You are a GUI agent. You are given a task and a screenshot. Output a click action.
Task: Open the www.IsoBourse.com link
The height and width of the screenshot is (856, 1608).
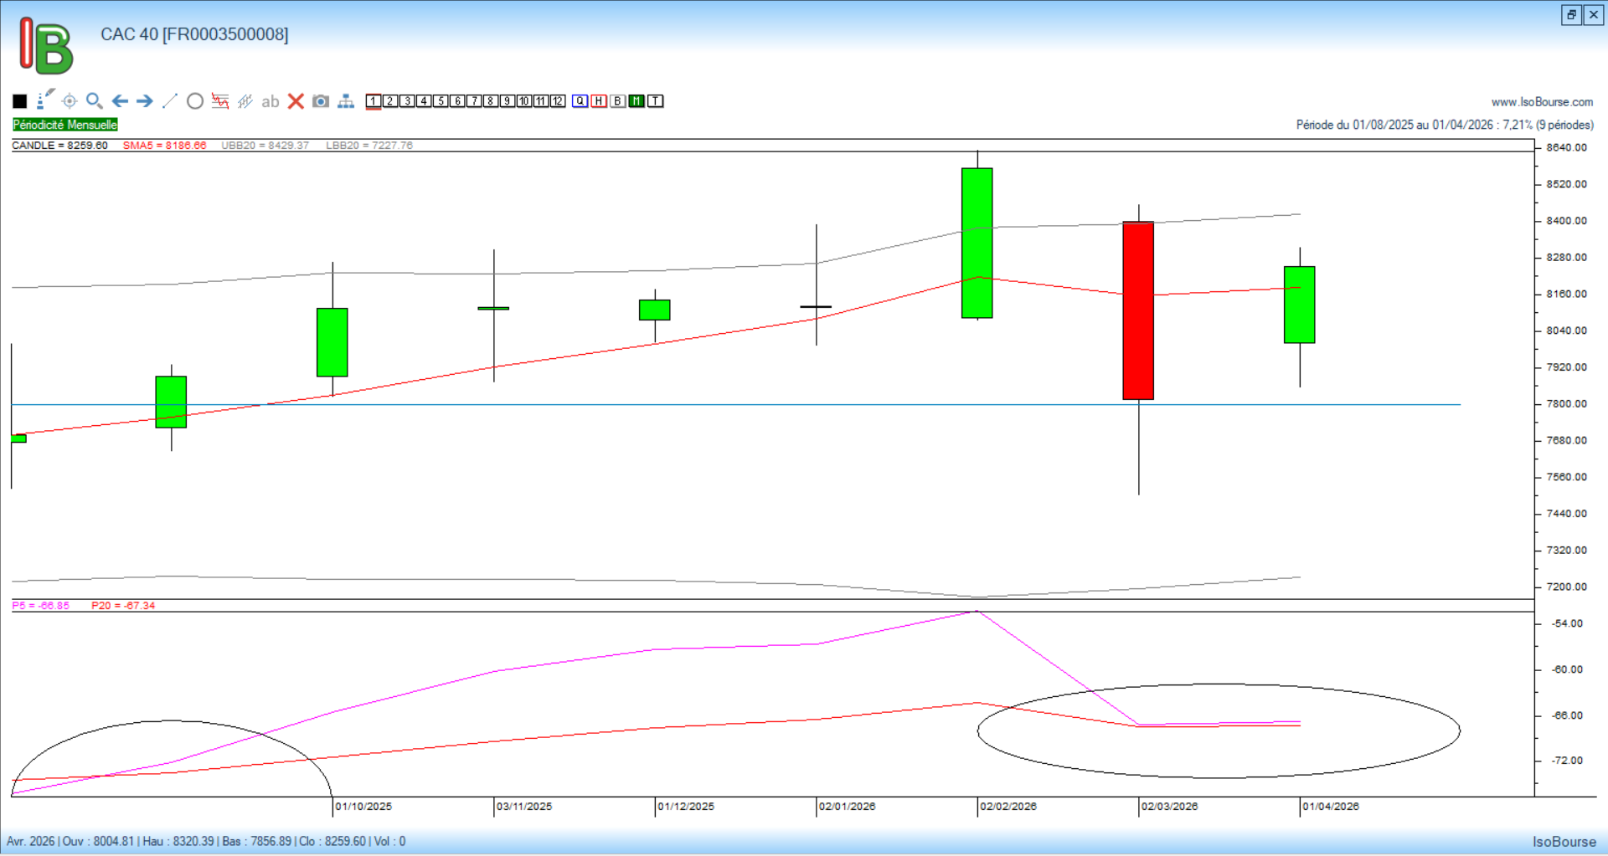[1542, 102]
